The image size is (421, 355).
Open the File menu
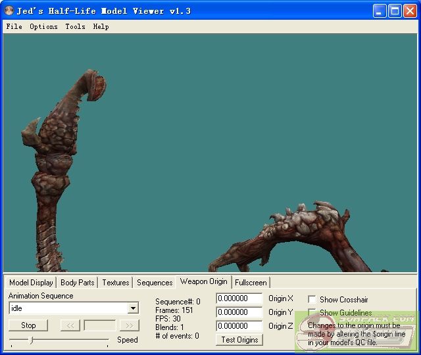14,26
